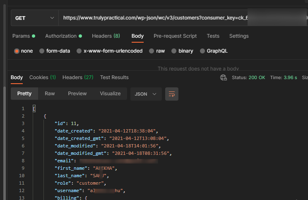Click the "role": "customer" line

(80, 183)
